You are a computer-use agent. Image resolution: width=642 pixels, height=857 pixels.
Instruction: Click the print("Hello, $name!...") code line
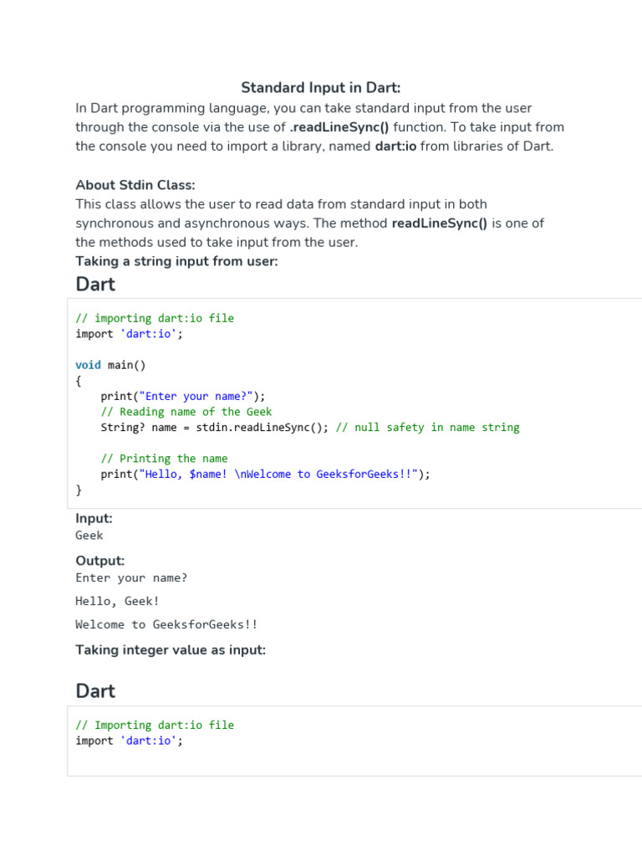point(265,474)
